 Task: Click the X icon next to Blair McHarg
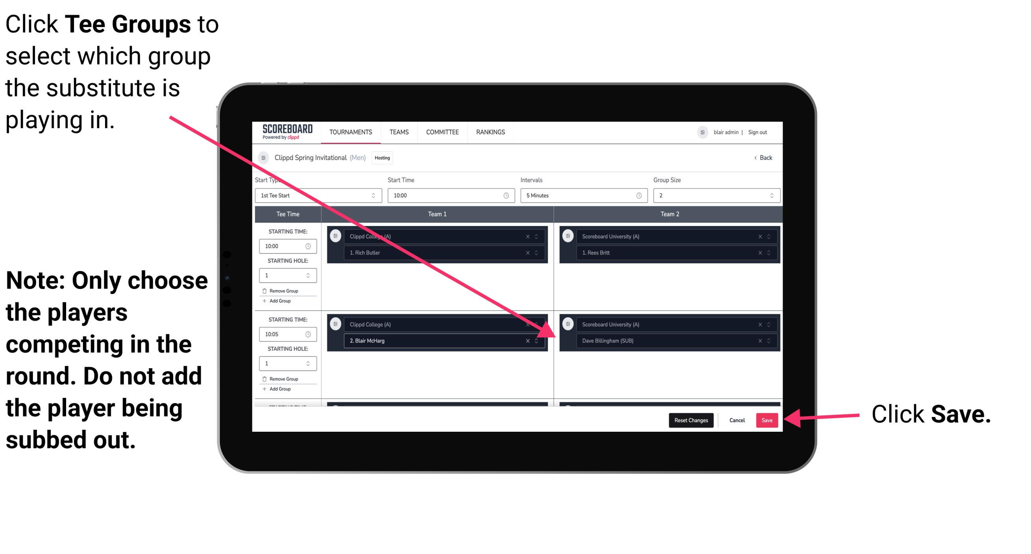coord(529,341)
